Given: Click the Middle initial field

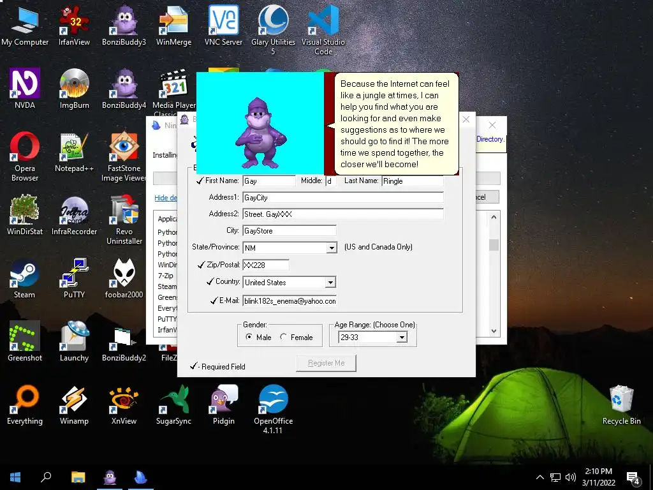Looking at the screenshot, I should [331, 181].
